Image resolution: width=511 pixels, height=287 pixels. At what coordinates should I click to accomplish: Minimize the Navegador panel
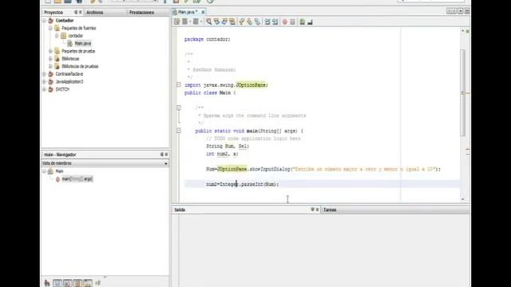click(161, 154)
